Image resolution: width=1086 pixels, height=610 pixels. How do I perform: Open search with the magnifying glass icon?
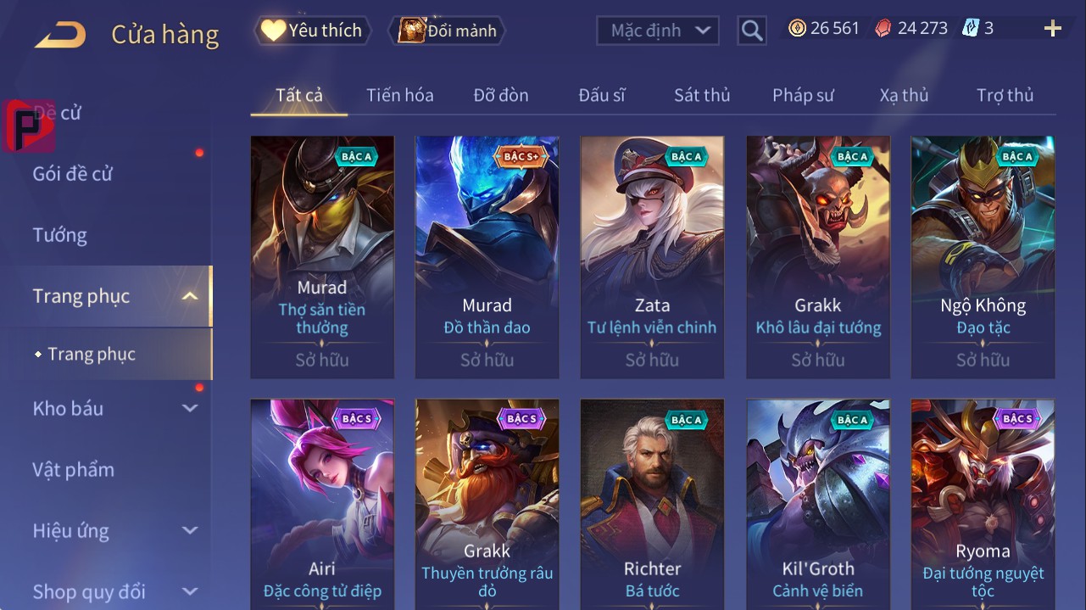[752, 31]
